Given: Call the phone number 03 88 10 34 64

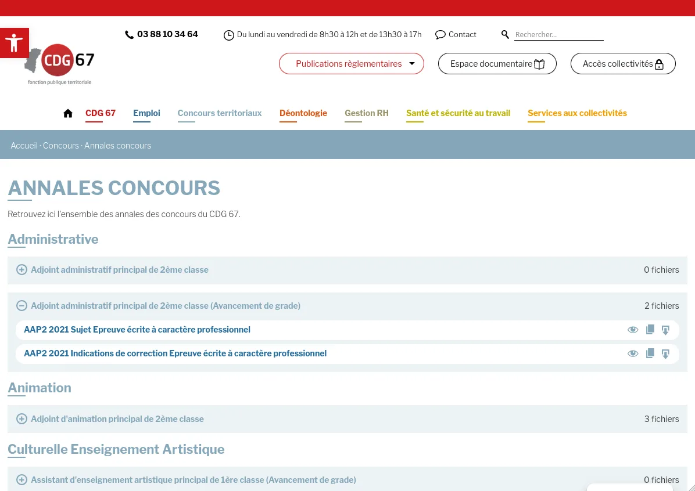Looking at the screenshot, I should (x=162, y=35).
